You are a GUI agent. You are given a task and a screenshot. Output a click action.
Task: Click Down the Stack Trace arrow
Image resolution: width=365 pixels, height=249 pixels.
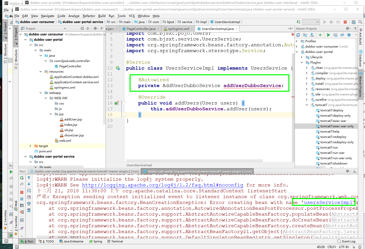[x=29, y=184]
